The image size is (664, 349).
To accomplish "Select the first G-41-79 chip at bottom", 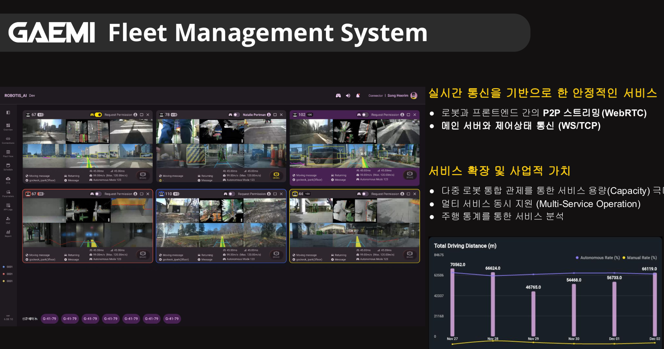I will pos(49,319).
